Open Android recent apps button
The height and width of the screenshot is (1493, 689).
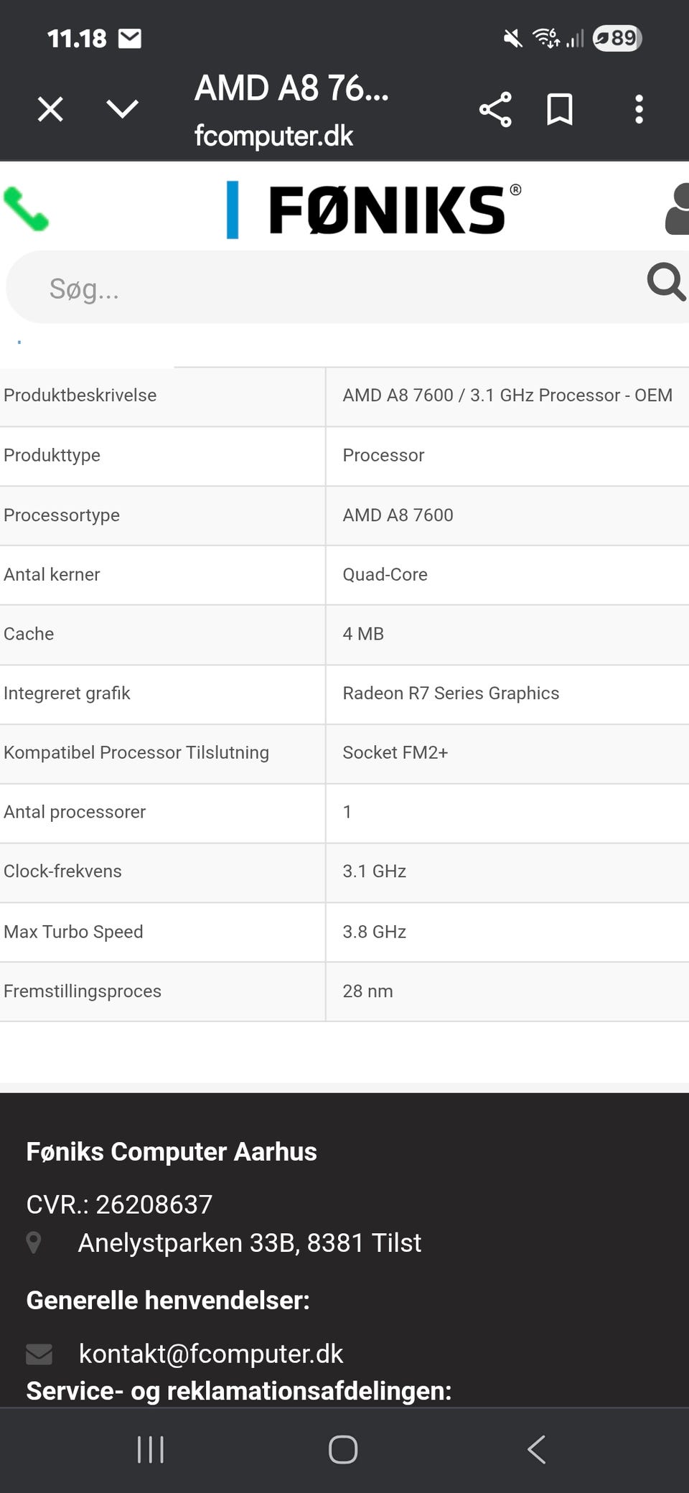coord(151,1449)
